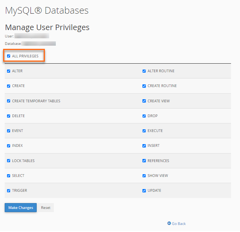This screenshot has height=232, width=240.
Task: Uncheck the CREATE privilege
Action: click(x=9, y=86)
